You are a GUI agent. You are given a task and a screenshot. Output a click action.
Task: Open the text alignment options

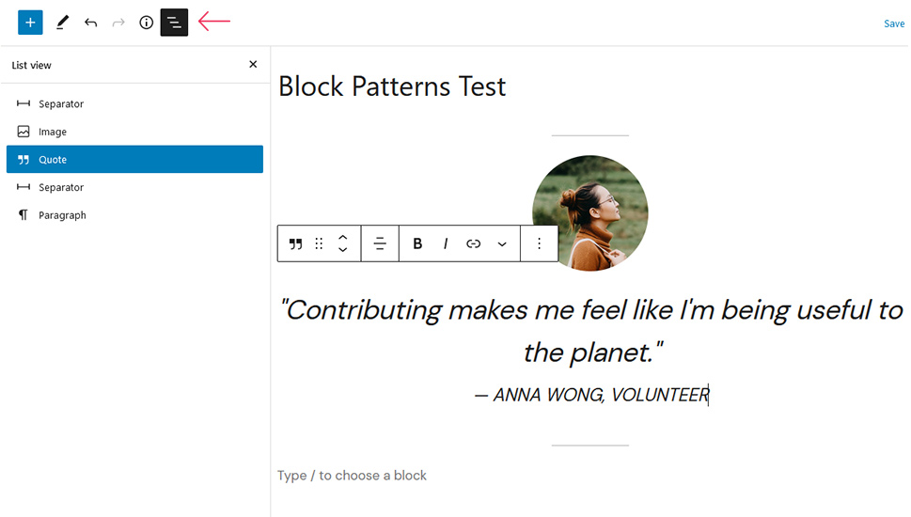[x=380, y=243]
